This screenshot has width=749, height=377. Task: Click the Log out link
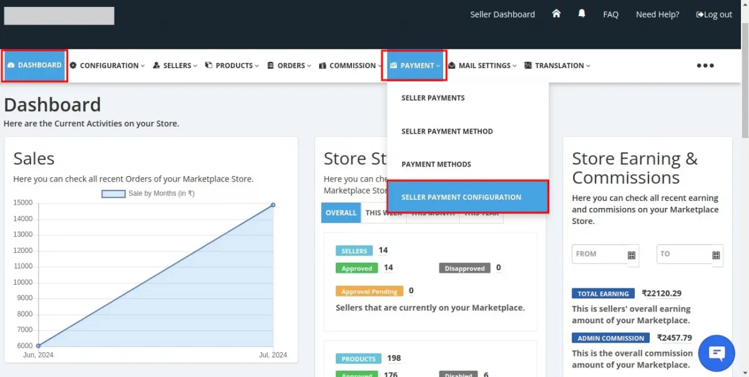(713, 14)
